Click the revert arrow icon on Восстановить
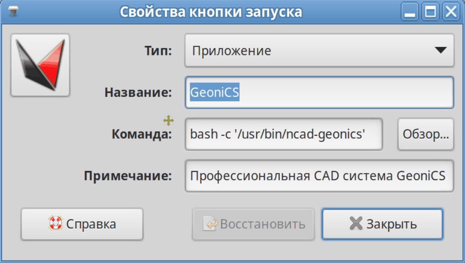This screenshot has height=263, width=465. [211, 224]
